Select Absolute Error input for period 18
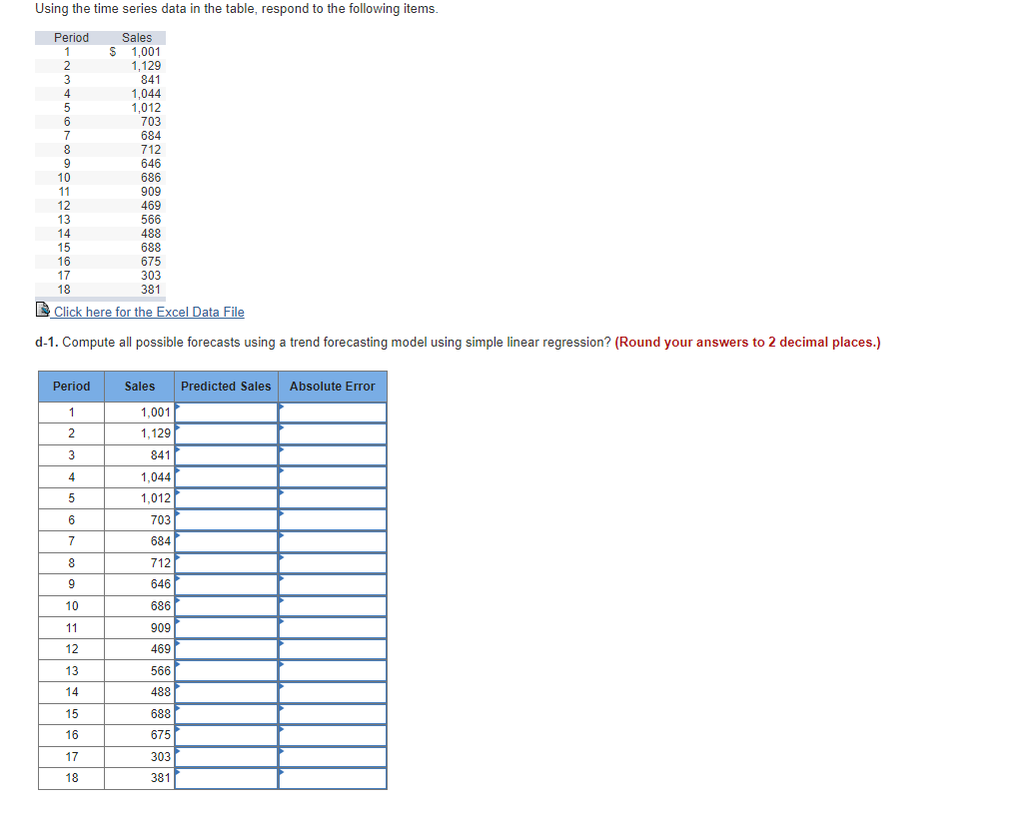This screenshot has width=1015, height=824. click(333, 779)
